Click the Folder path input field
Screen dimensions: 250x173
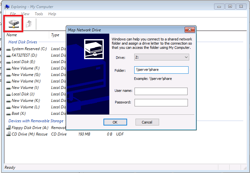tap(161, 70)
